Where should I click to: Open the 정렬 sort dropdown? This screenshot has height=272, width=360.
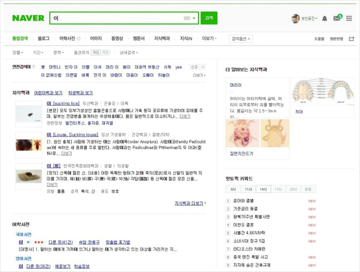[x=18, y=53]
